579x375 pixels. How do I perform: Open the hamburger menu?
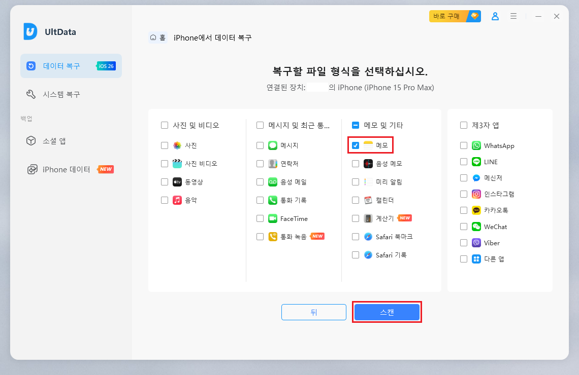[x=513, y=16]
